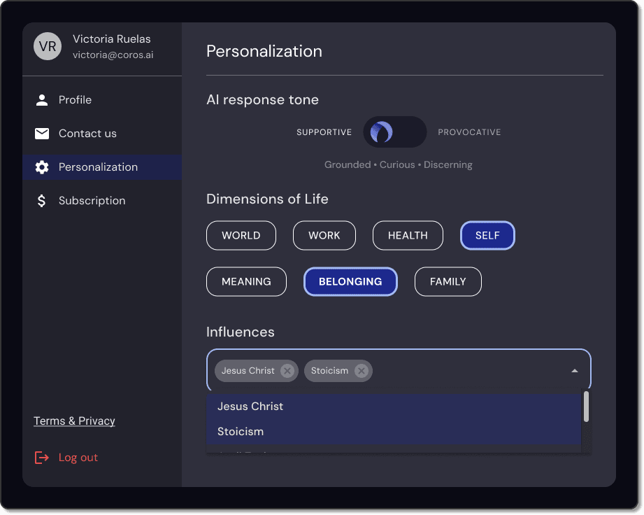644x515 pixels.
Task: Click the Subscription dollar icon
Action: tap(41, 201)
